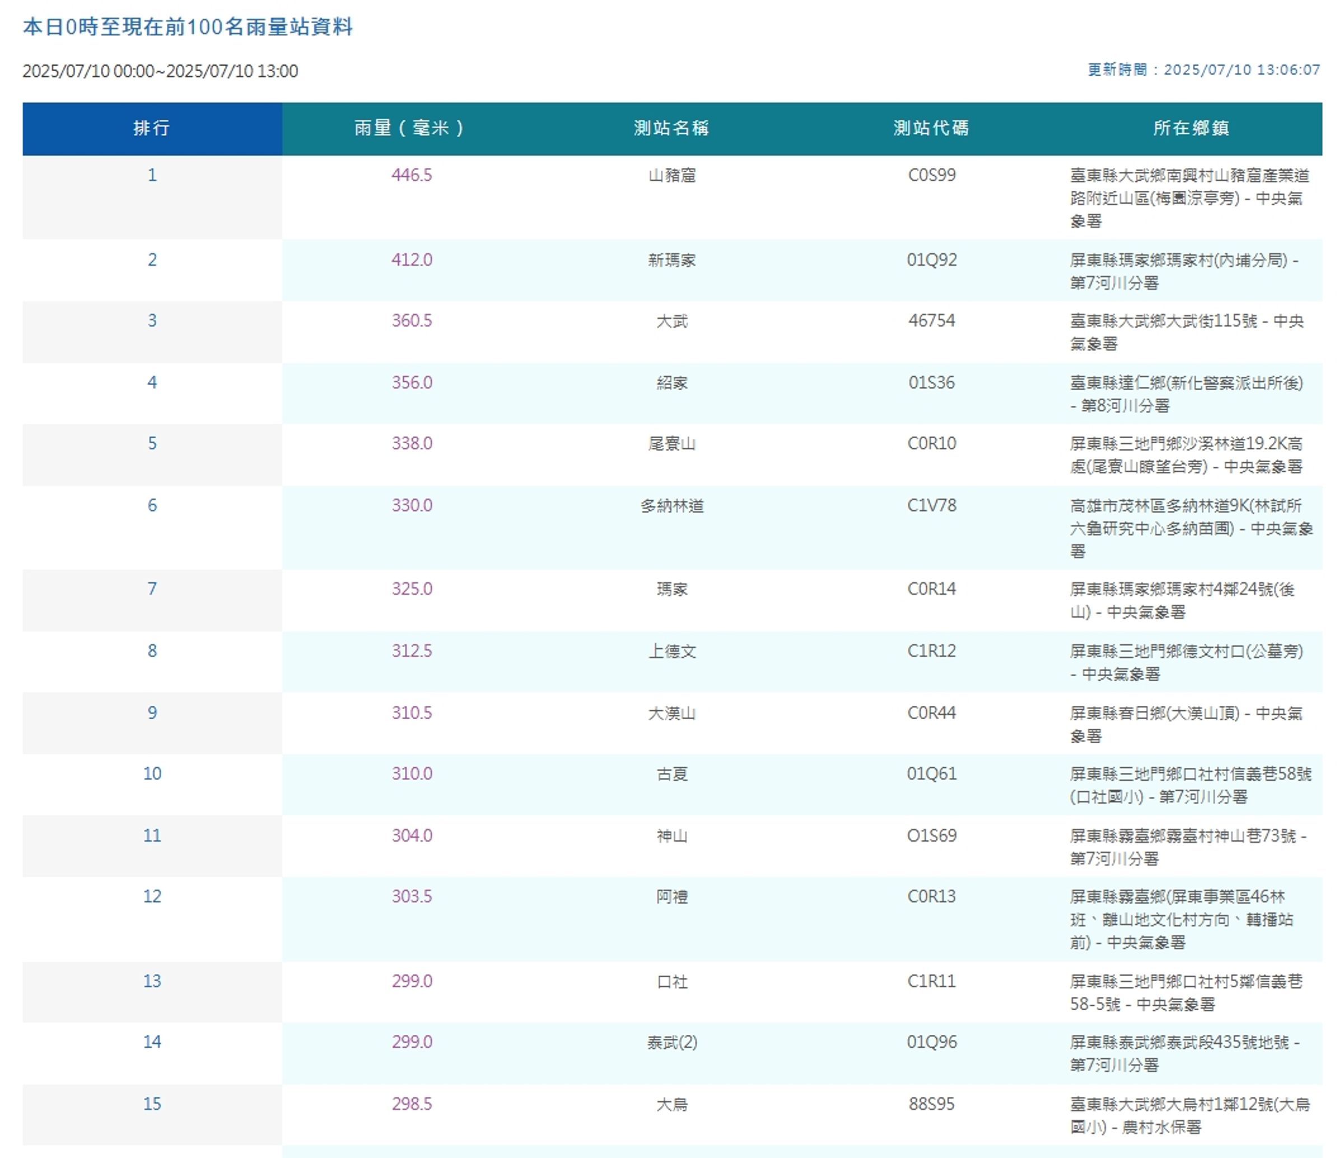
Task: Click the 測站名稱 column header
Action: tap(672, 128)
